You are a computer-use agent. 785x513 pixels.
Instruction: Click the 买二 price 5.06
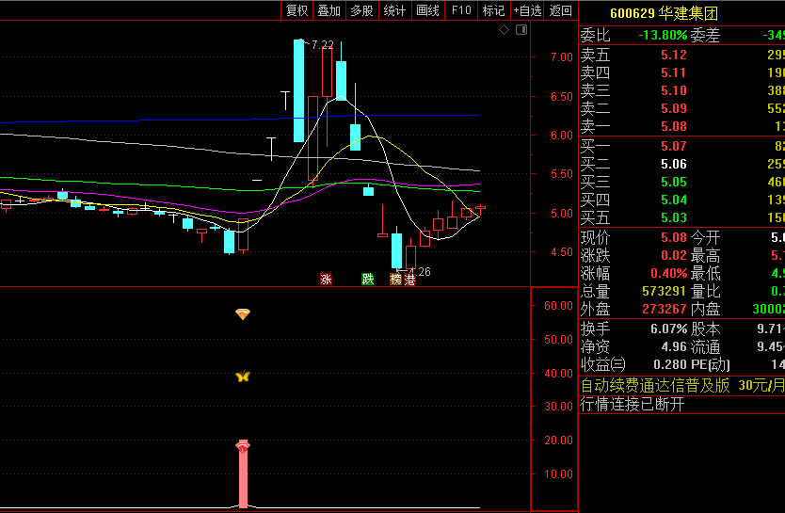pyautogui.click(x=673, y=164)
